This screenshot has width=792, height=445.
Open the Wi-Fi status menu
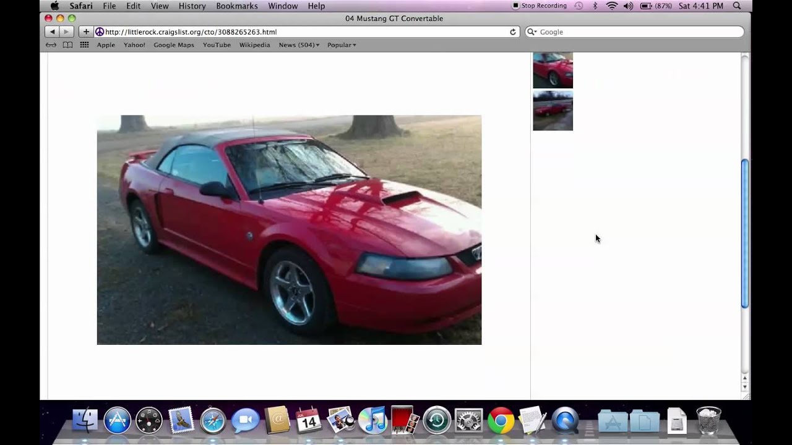(612, 6)
